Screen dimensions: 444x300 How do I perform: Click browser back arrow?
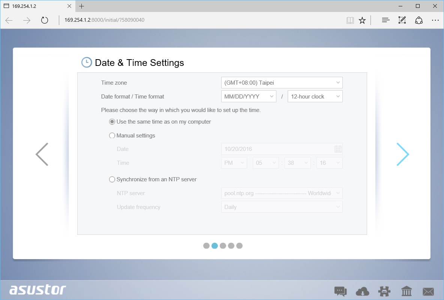coord(9,20)
